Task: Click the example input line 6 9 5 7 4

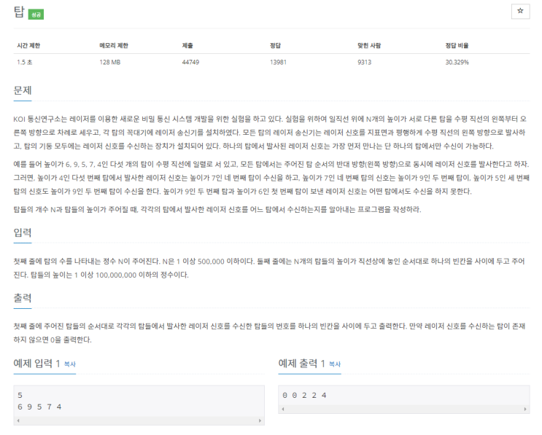Action: coord(39,407)
